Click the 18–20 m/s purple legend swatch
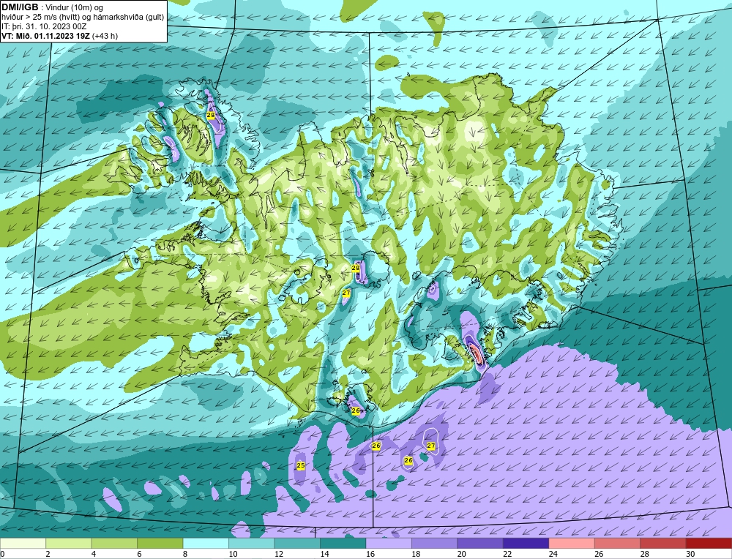Screen dimensions: 732x559 [x=435, y=543]
